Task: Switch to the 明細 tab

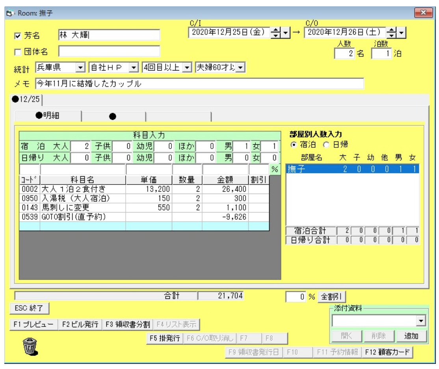Action: click(48, 116)
